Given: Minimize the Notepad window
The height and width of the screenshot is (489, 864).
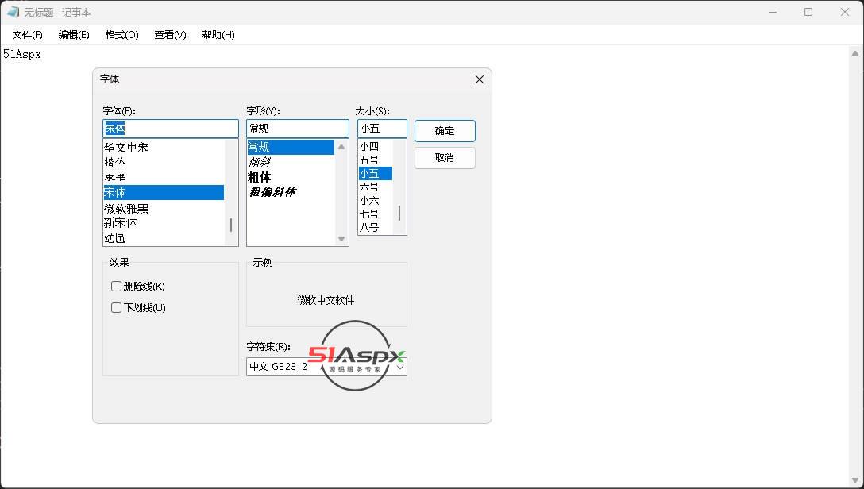Looking at the screenshot, I should click(x=773, y=12).
